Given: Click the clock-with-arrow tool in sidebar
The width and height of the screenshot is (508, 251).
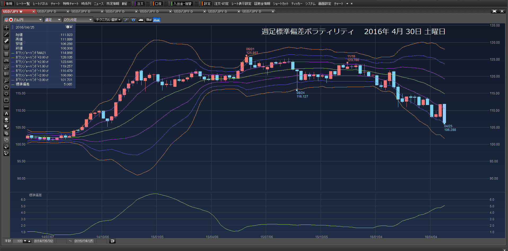Looking at the screenshot, I should tap(6, 127).
